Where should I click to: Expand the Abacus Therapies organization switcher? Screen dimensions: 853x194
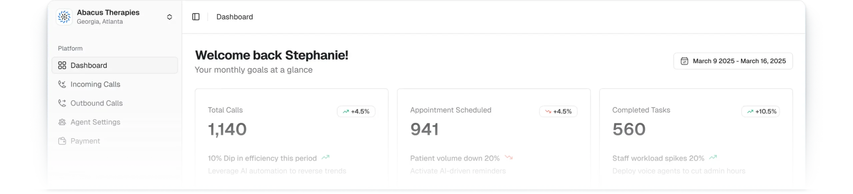(x=169, y=17)
